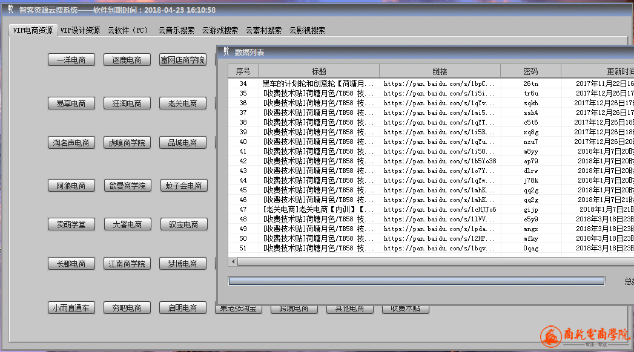Click the 大署电商 button
Viewport: 634px width, 352px height.
(x=128, y=224)
